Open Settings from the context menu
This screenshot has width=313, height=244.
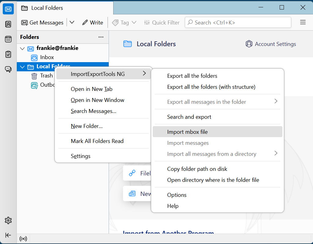coord(103,156)
